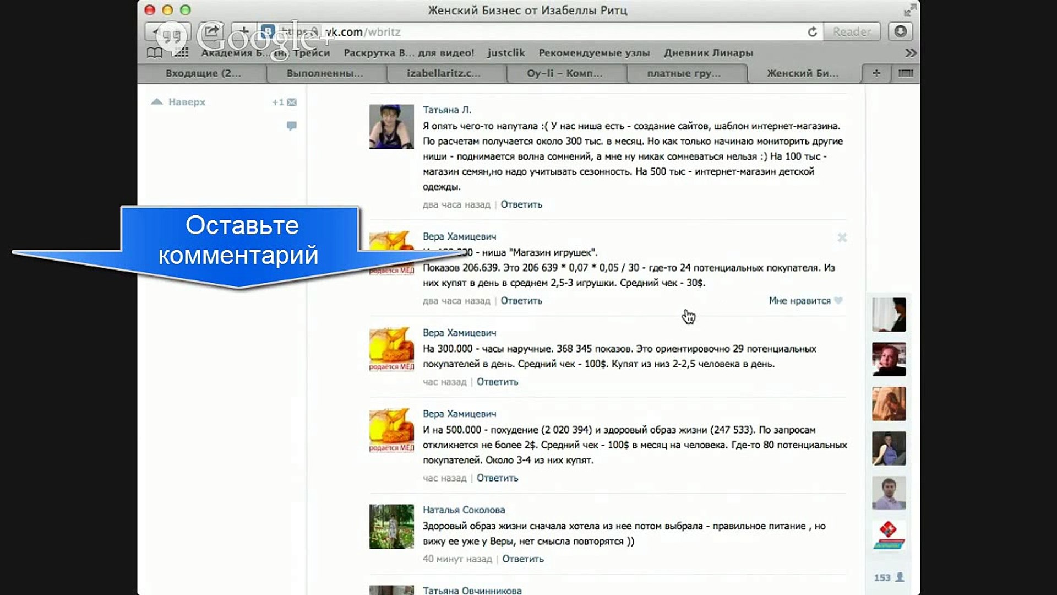This screenshot has height=595, width=1057.
Task: Switch to the Oy-li – Комп... tab
Action: [564, 73]
